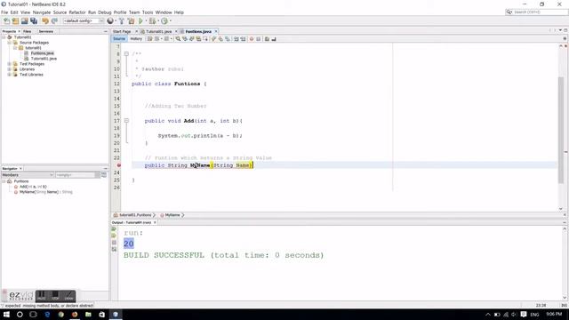Open the Debug menu

pos(105,12)
